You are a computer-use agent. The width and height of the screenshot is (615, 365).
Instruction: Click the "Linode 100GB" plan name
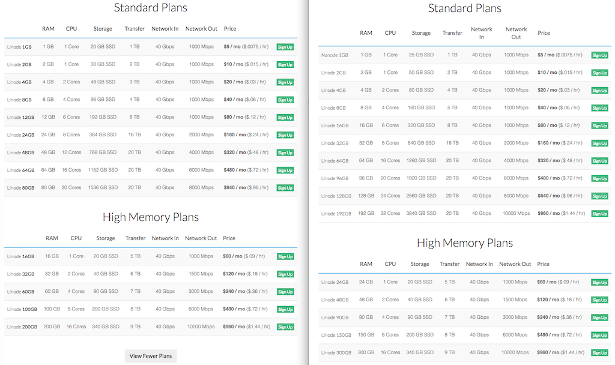coord(22,309)
